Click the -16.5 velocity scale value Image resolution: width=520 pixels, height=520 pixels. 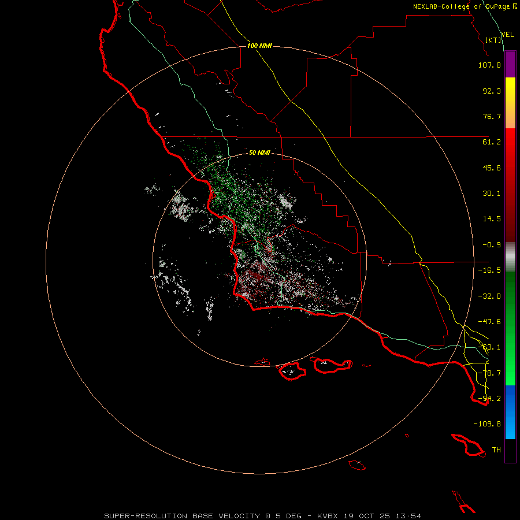(x=489, y=270)
